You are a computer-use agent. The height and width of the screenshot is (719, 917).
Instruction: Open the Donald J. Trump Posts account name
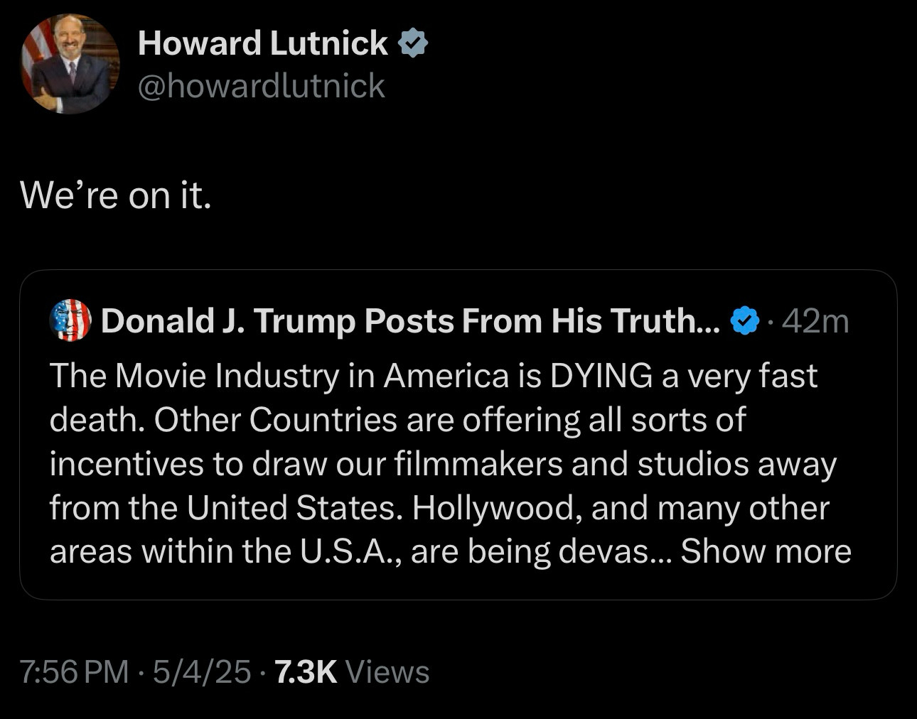coord(411,321)
